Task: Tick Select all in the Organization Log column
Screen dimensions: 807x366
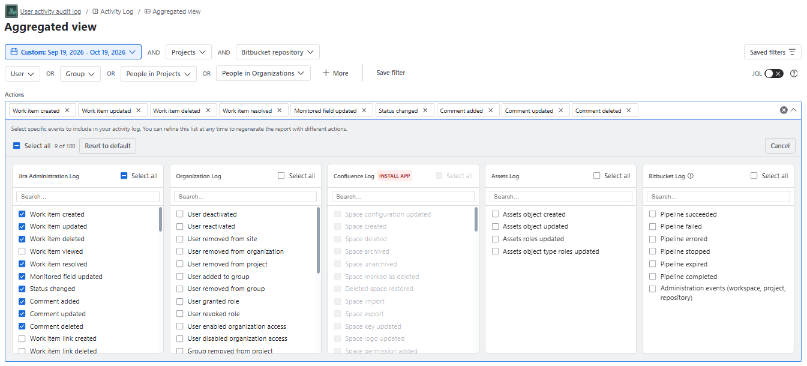Action: [281, 176]
